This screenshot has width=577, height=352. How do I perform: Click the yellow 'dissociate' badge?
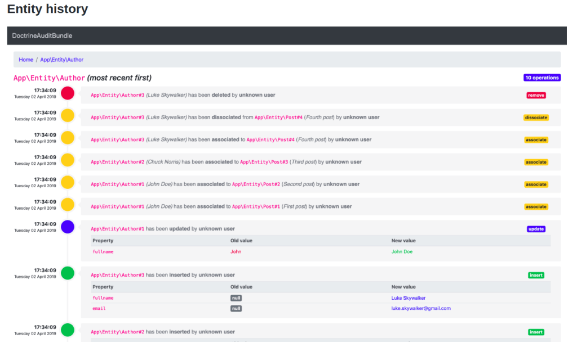coord(536,118)
